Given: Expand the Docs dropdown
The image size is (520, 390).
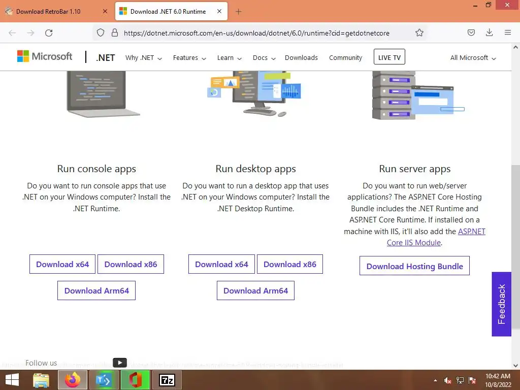Looking at the screenshot, I should (x=264, y=58).
